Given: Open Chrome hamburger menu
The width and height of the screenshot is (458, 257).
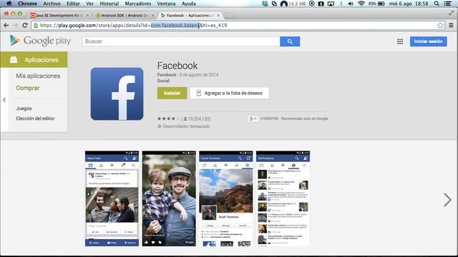Looking at the screenshot, I should click(452, 26).
